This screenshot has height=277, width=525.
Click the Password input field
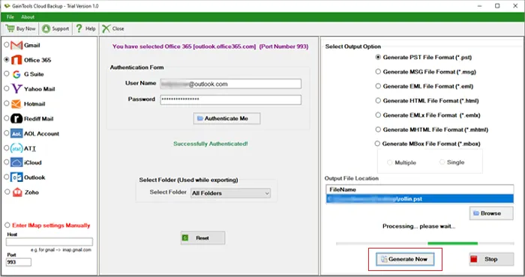tap(231, 100)
